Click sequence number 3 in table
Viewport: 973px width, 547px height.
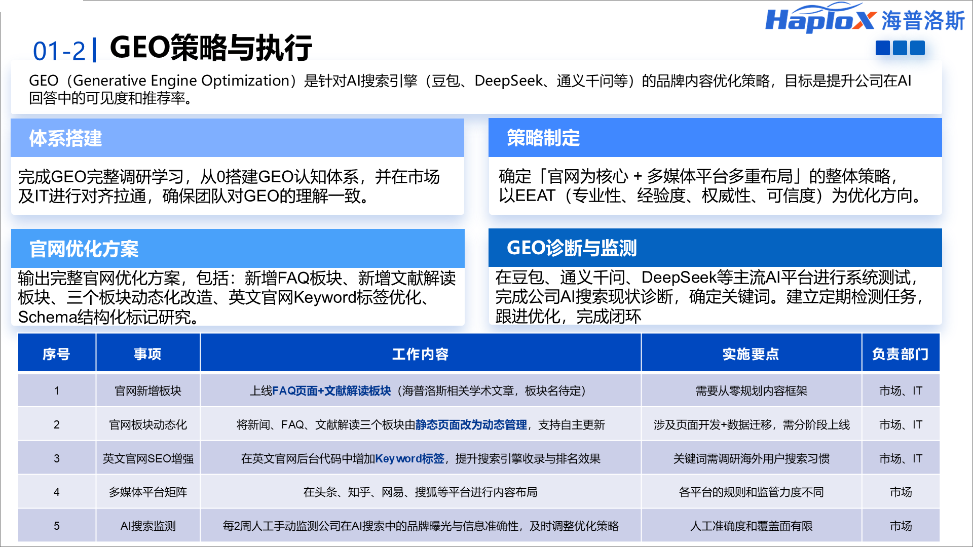[57, 458]
